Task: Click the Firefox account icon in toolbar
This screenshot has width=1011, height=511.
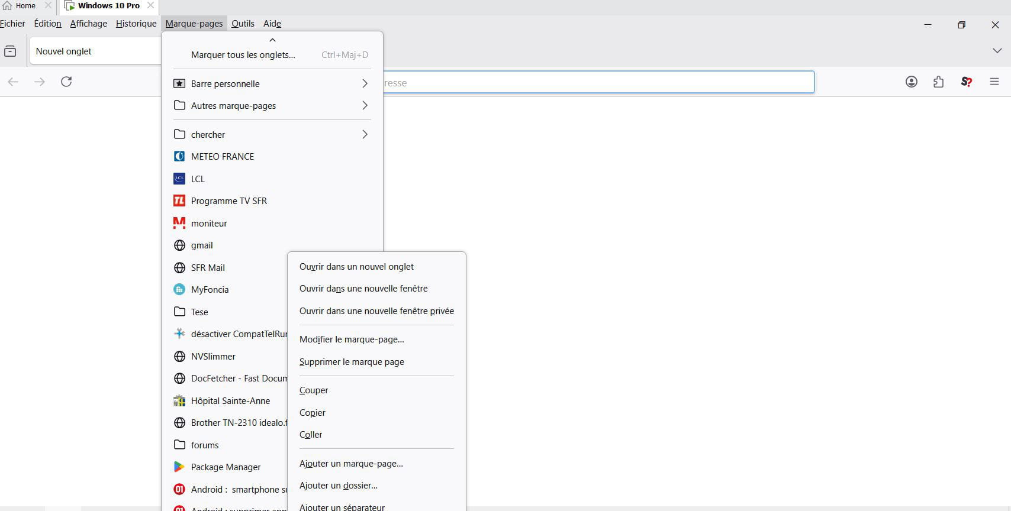Action: point(911,82)
